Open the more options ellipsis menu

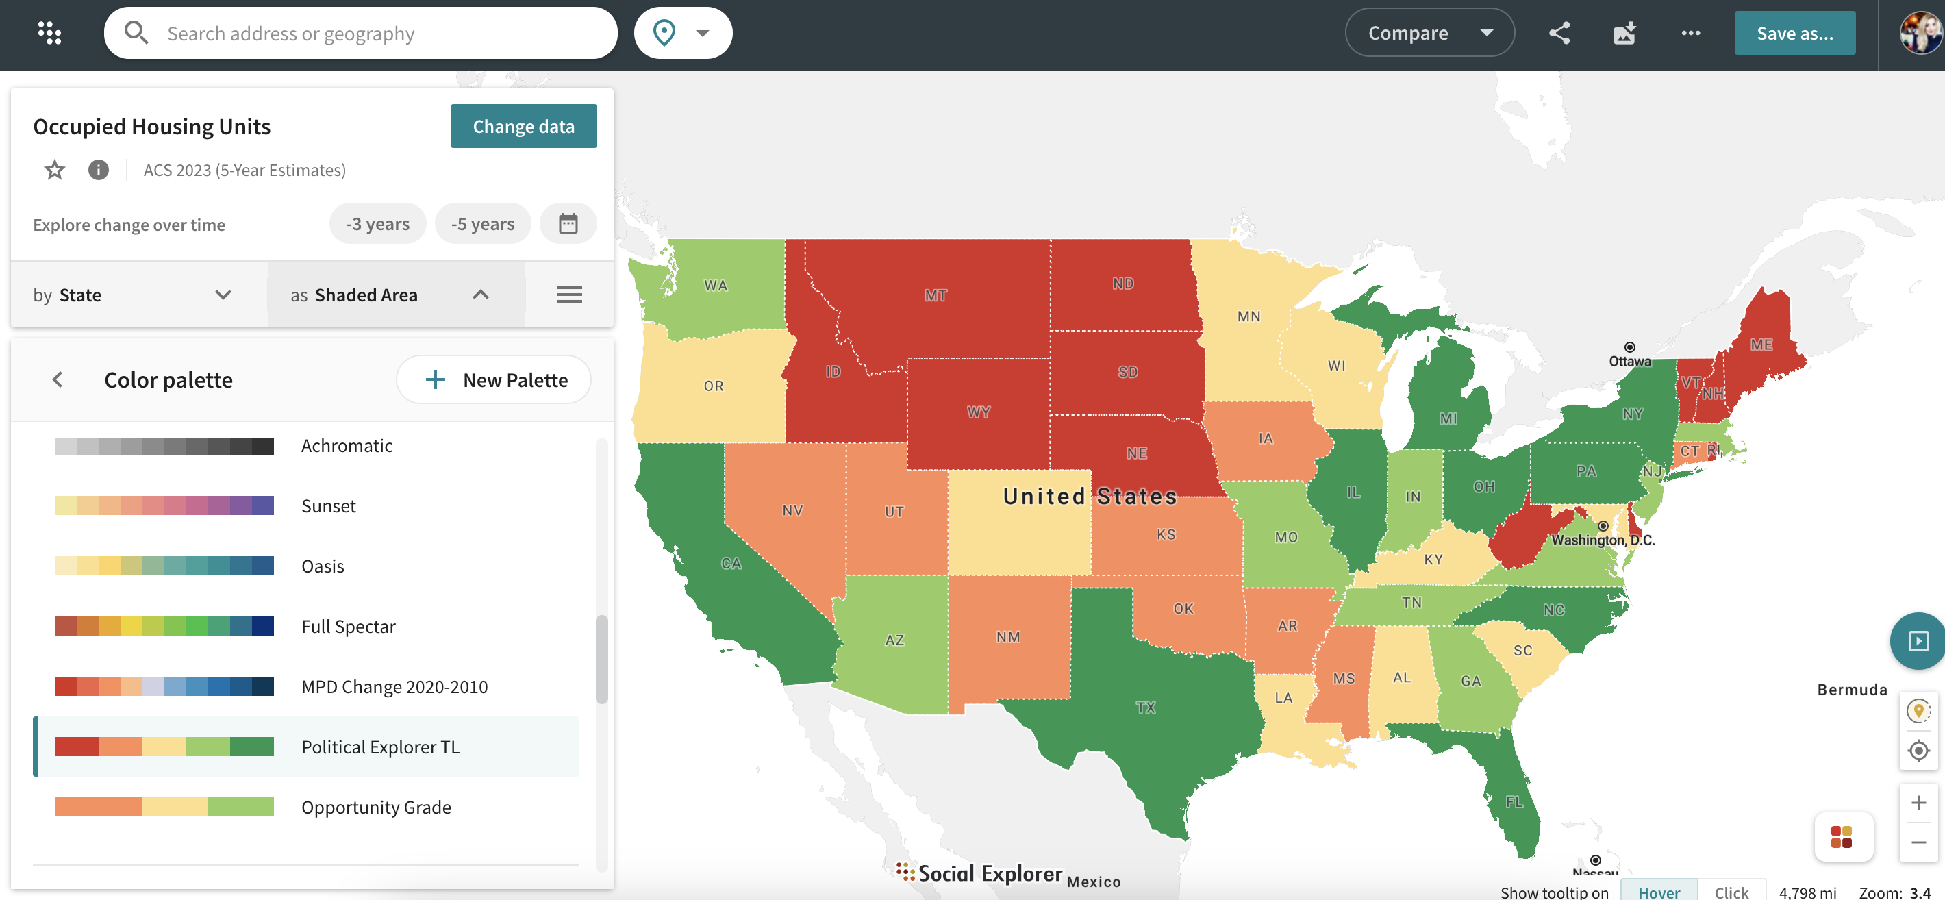point(1690,34)
